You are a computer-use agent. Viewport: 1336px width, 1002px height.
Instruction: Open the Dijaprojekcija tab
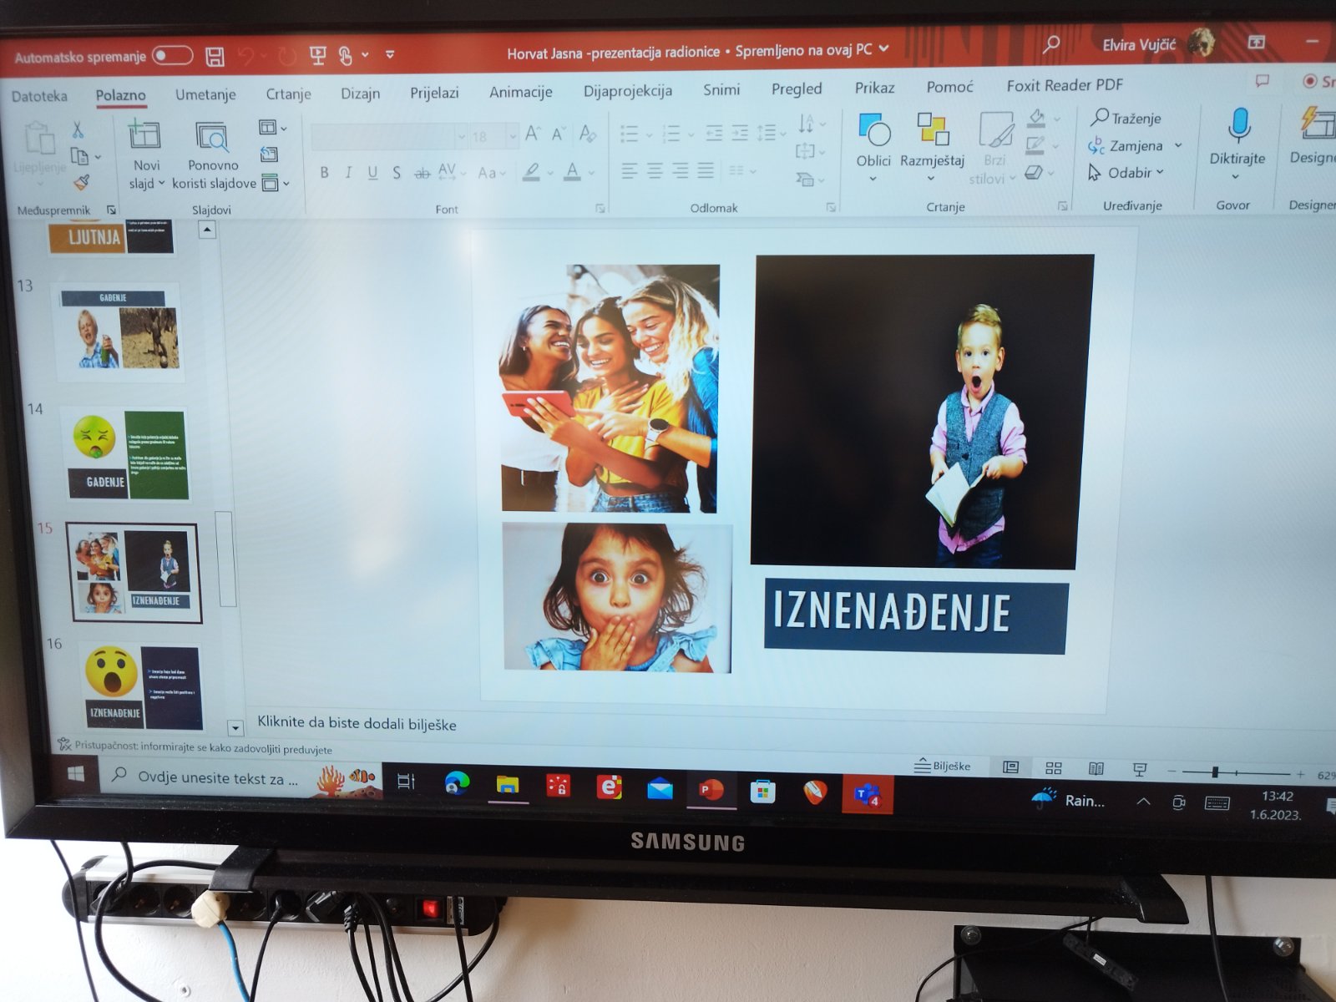627,90
